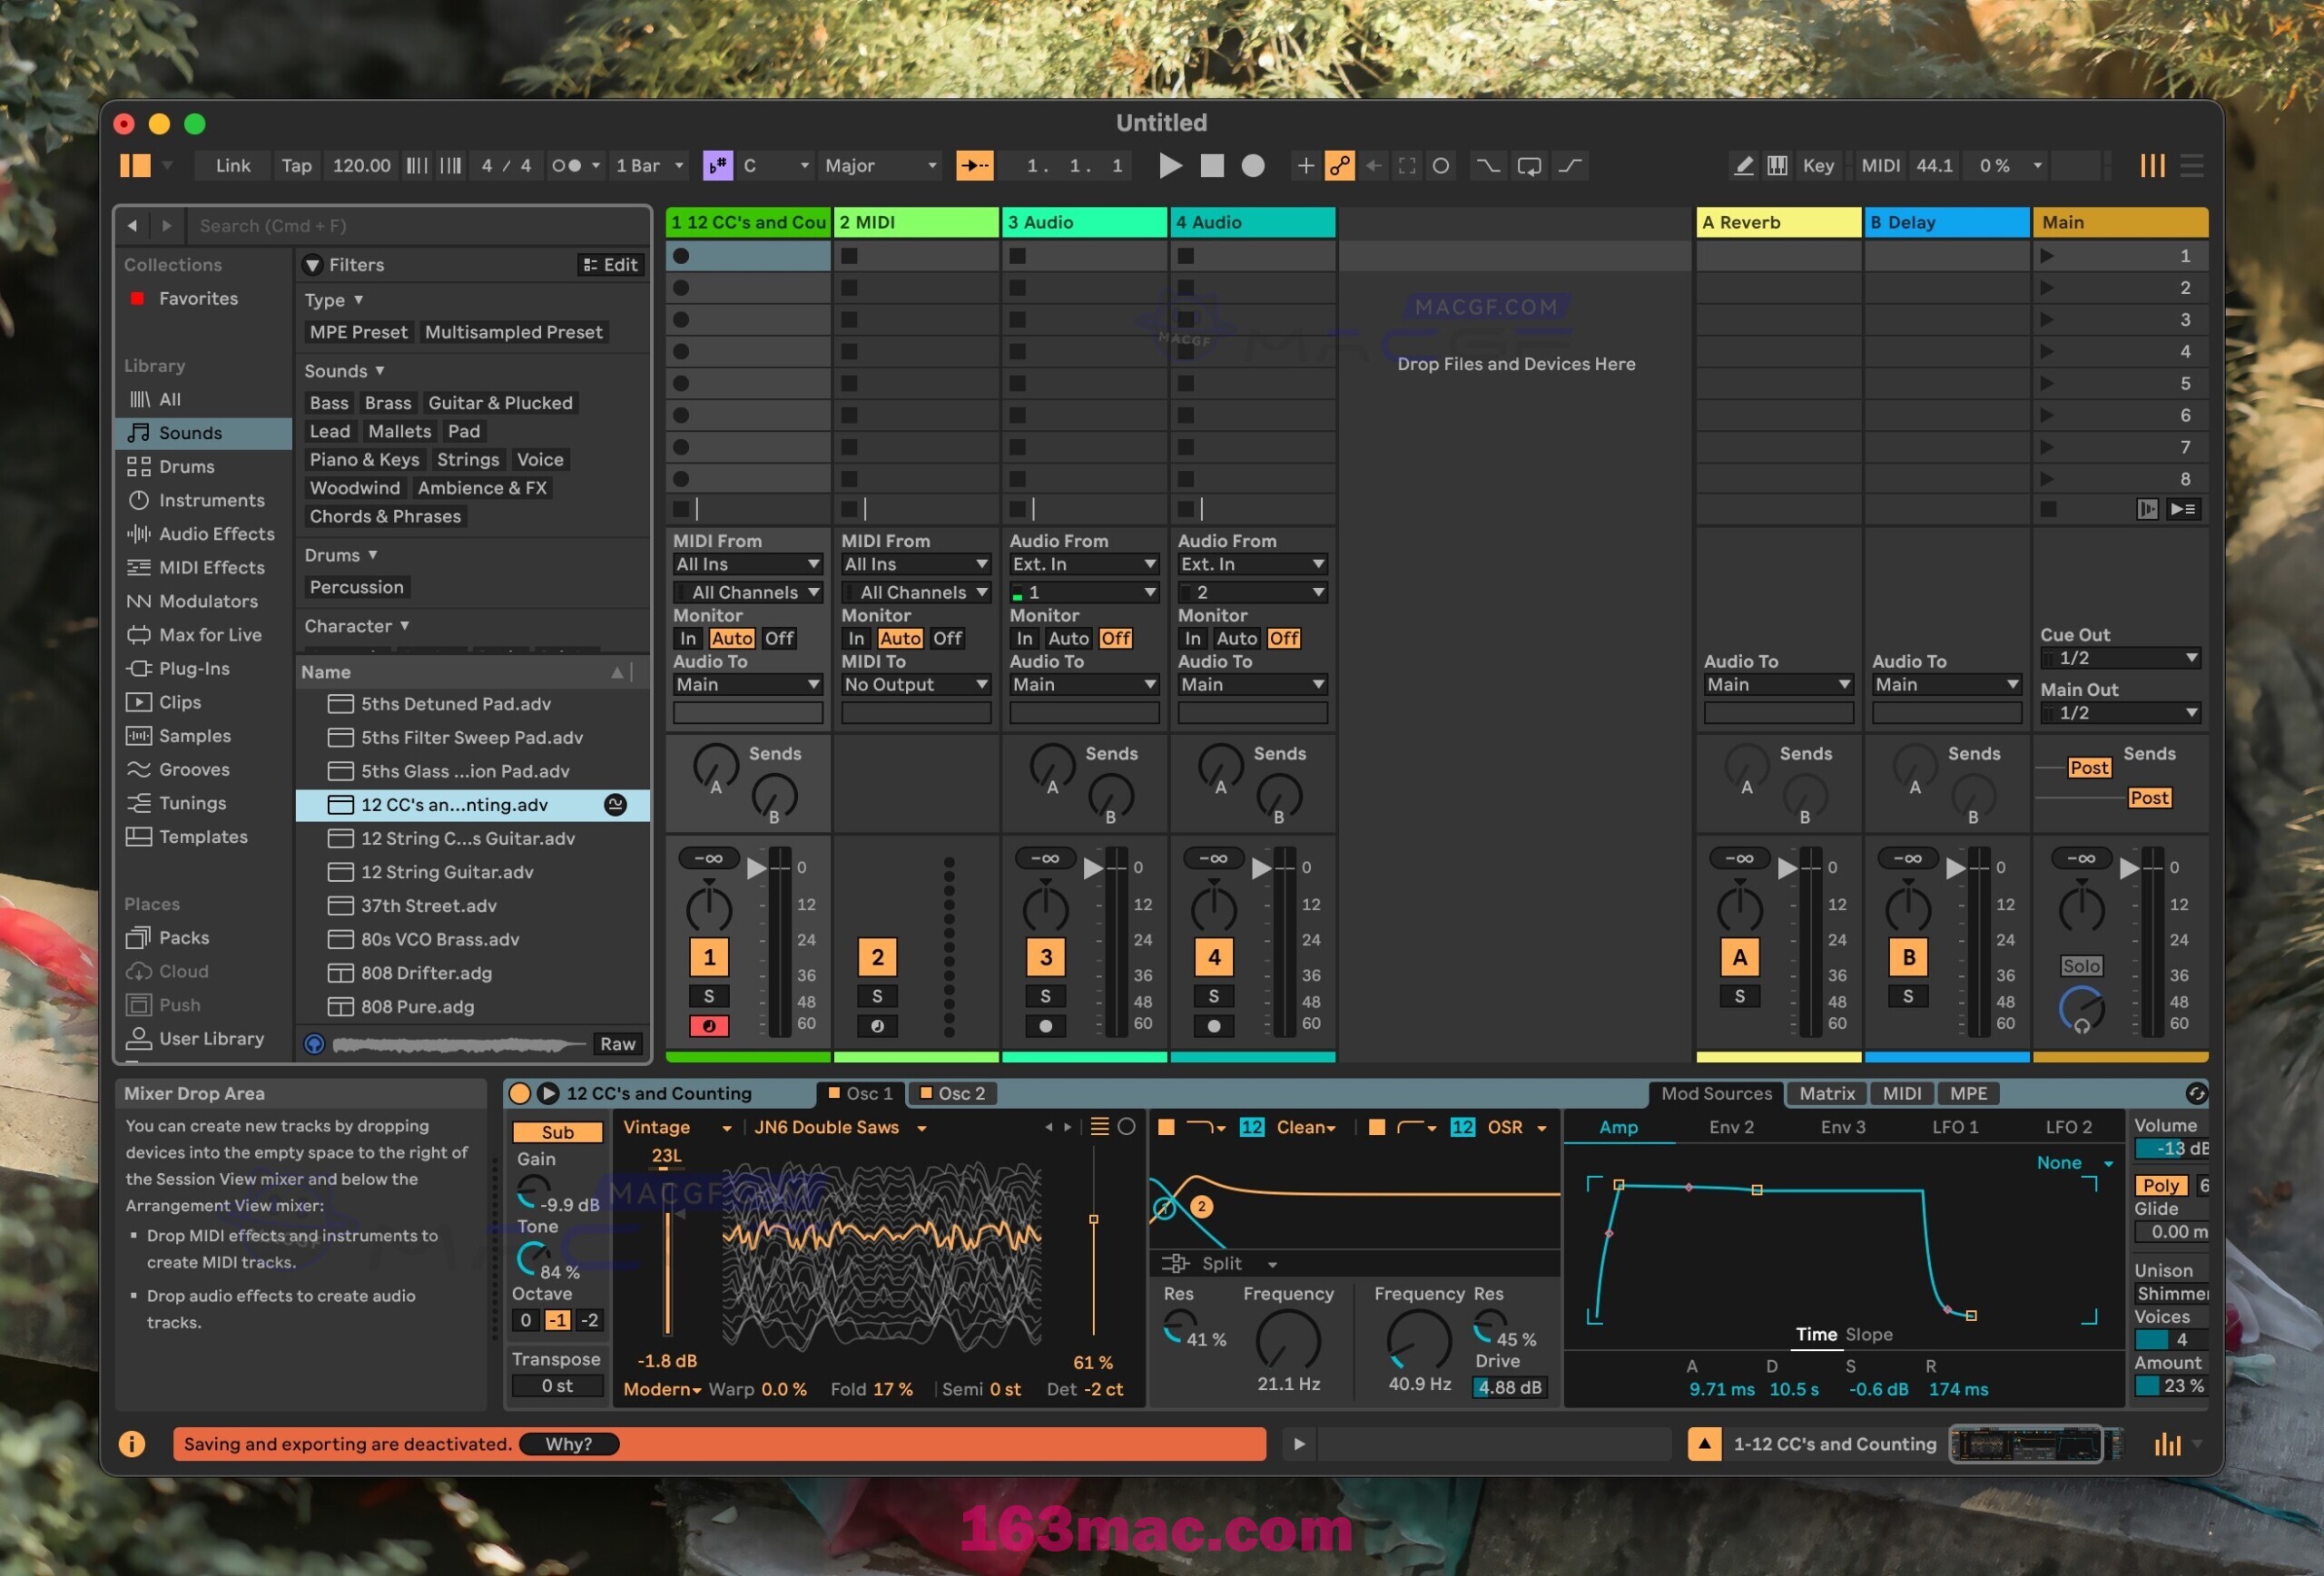
Task: Click the Record button in transport bar
Action: pos(1255,165)
